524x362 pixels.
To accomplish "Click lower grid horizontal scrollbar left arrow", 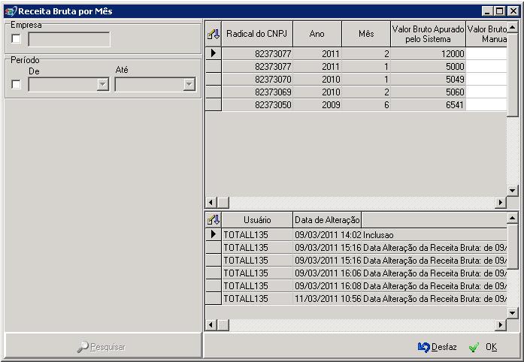I will tap(211, 325).
